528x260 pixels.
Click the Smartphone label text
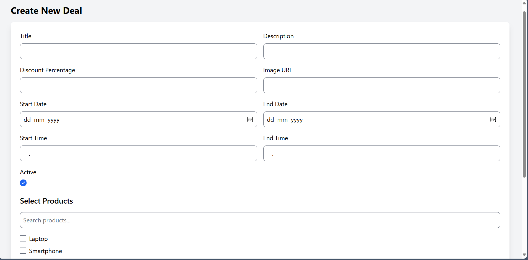click(46, 251)
